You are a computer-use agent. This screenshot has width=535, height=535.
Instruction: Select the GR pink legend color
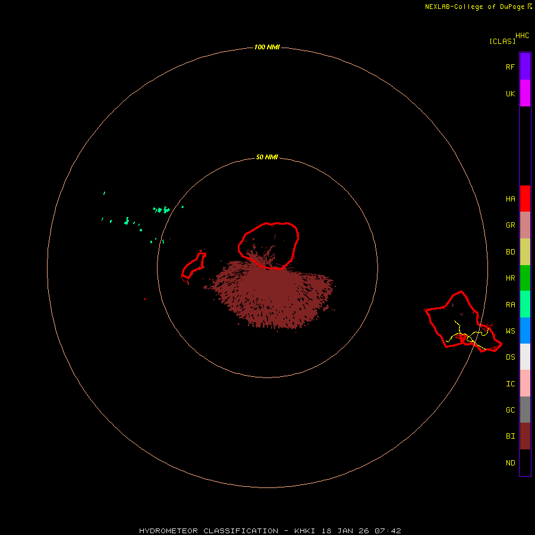tap(525, 225)
